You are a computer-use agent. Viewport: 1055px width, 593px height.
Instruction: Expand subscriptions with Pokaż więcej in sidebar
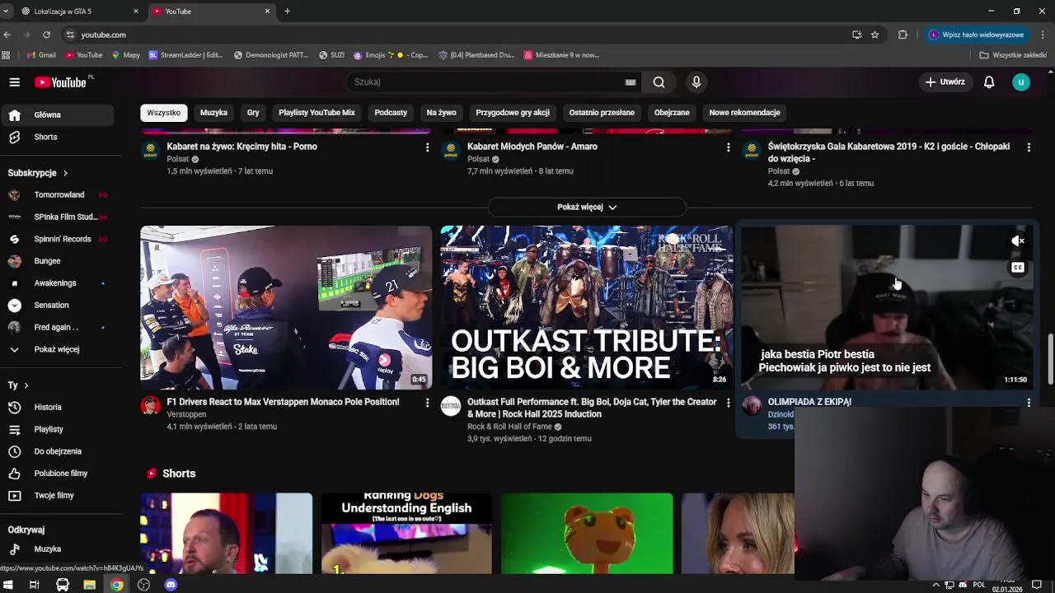[58, 349]
